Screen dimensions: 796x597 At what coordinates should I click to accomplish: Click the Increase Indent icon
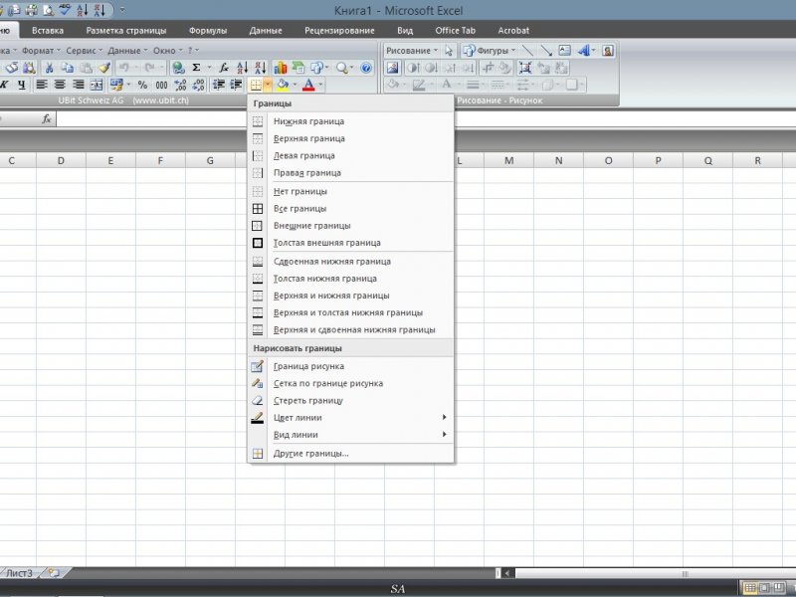(236, 85)
